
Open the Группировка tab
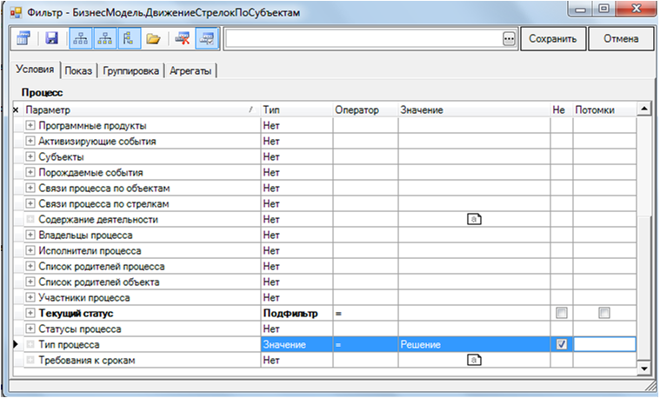[130, 70]
